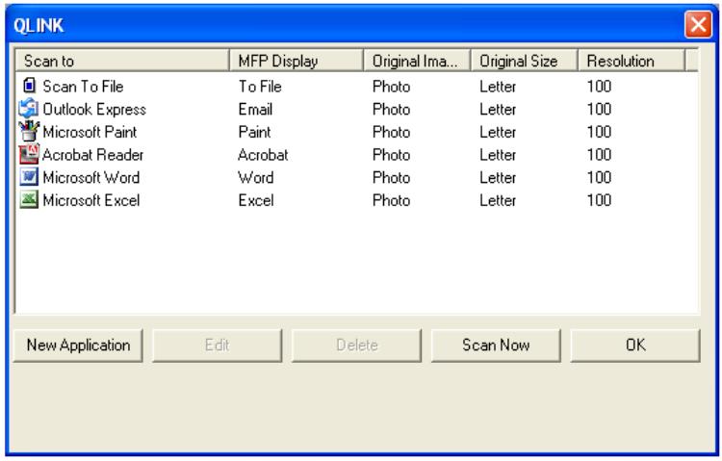Click the Microsoft Paint icon
This screenshot has width=722, height=461.
click(x=29, y=131)
